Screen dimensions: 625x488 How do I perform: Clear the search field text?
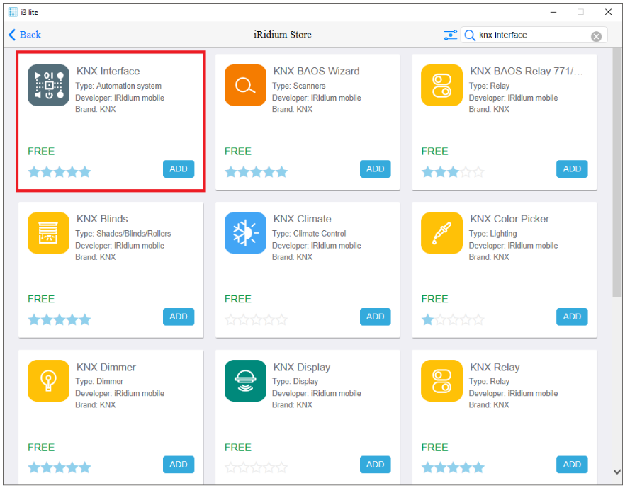[x=596, y=36]
